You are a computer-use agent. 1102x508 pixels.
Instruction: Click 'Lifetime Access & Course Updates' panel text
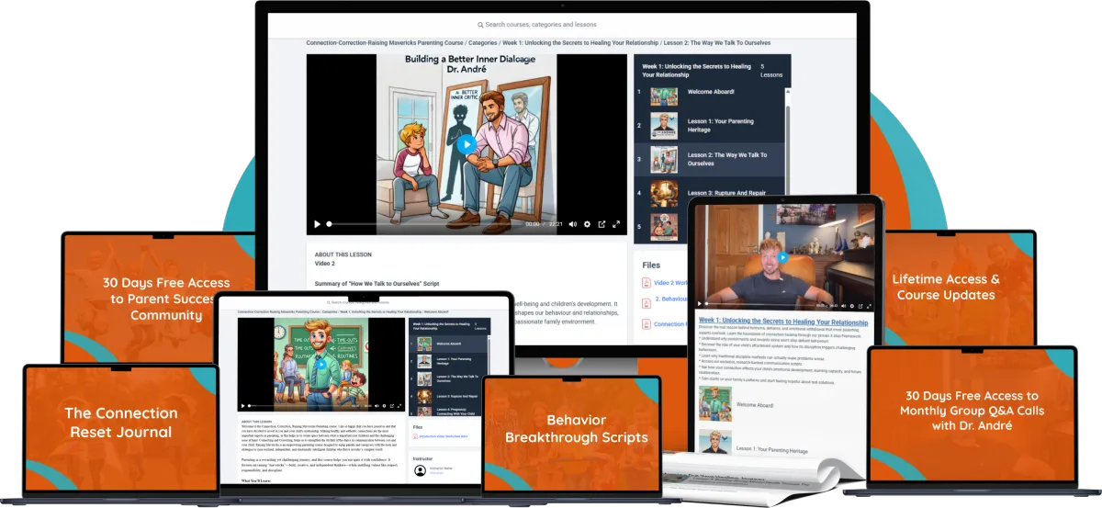coord(945,287)
